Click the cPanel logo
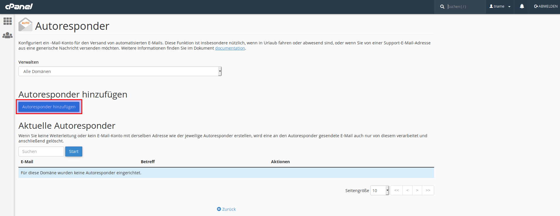This screenshot has width=560, height=216. [19, 6]
